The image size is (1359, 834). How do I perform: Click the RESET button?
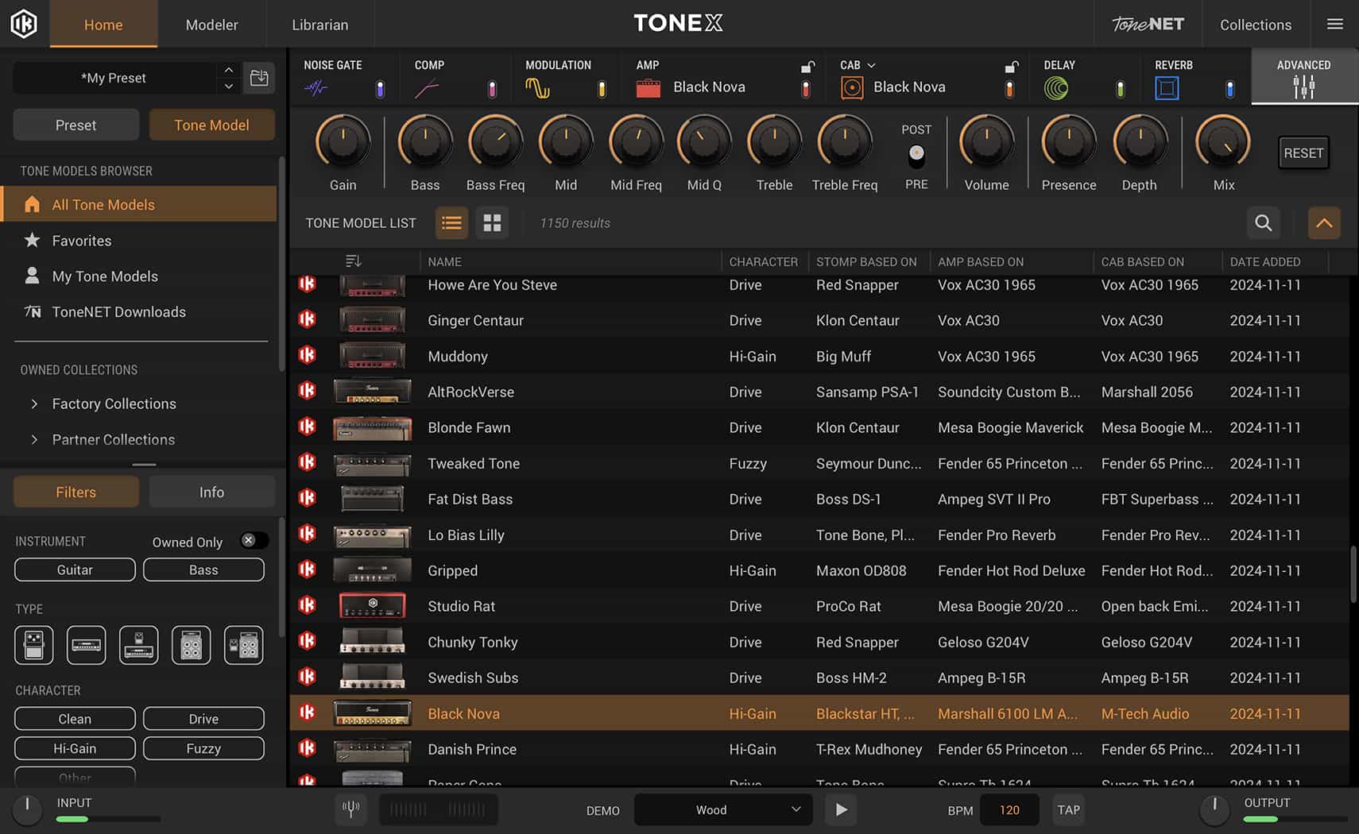click(1303, 153)
